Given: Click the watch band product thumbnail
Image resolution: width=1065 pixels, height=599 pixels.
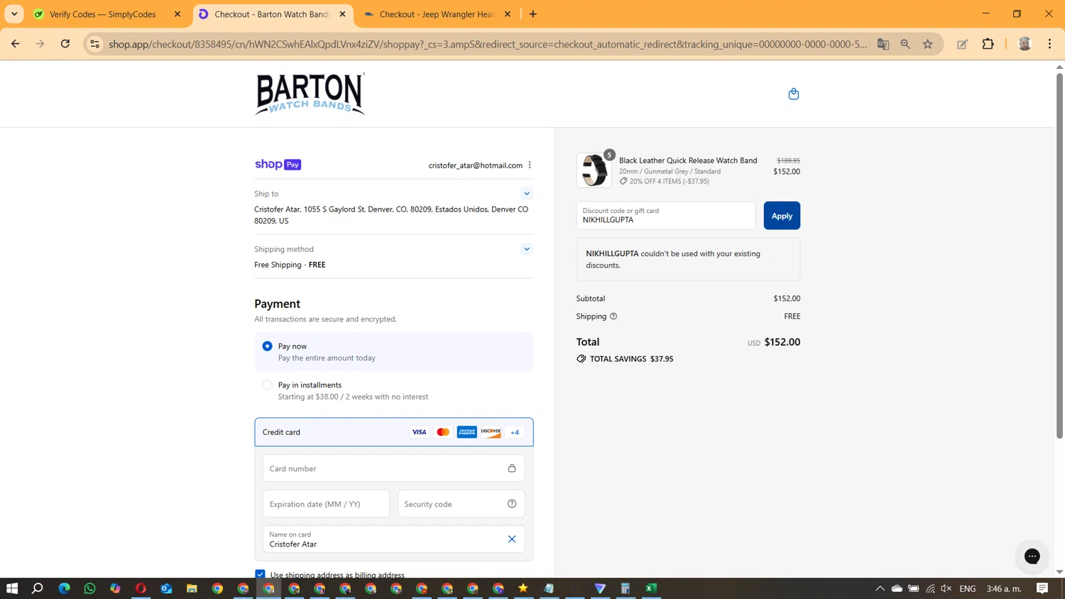Looking at the screenshot, I should 594,170.
